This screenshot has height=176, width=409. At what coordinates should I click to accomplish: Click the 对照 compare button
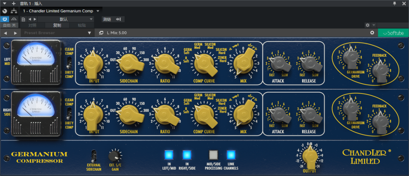(32, 25)
